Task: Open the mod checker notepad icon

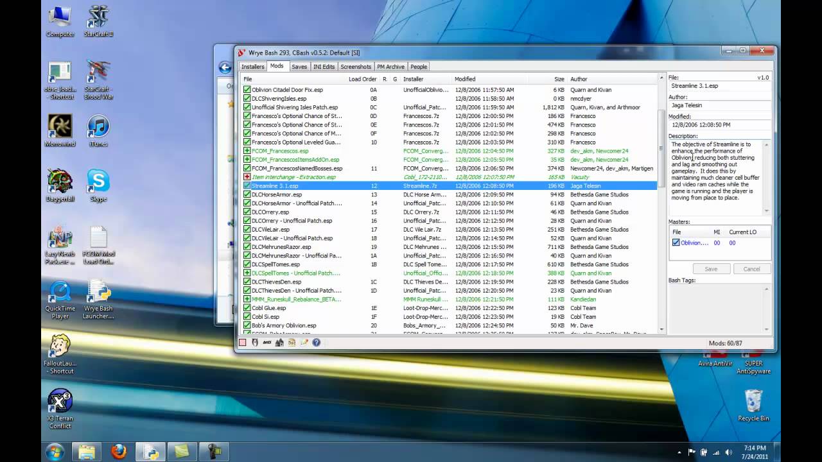Action: [304, 343]
